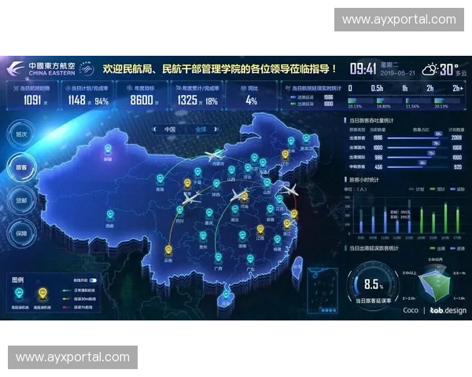Click the 30° temperature reading
The width and height of the screenshot is (472, 377).
(448, 69)
